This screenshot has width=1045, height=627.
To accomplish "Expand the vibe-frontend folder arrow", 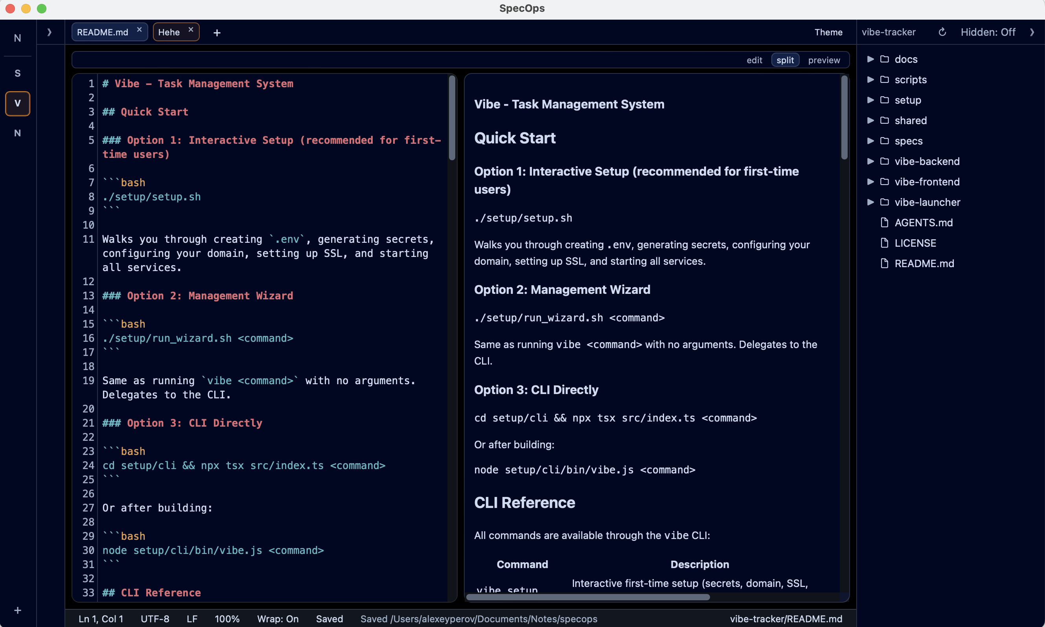I will pos(870,181).
